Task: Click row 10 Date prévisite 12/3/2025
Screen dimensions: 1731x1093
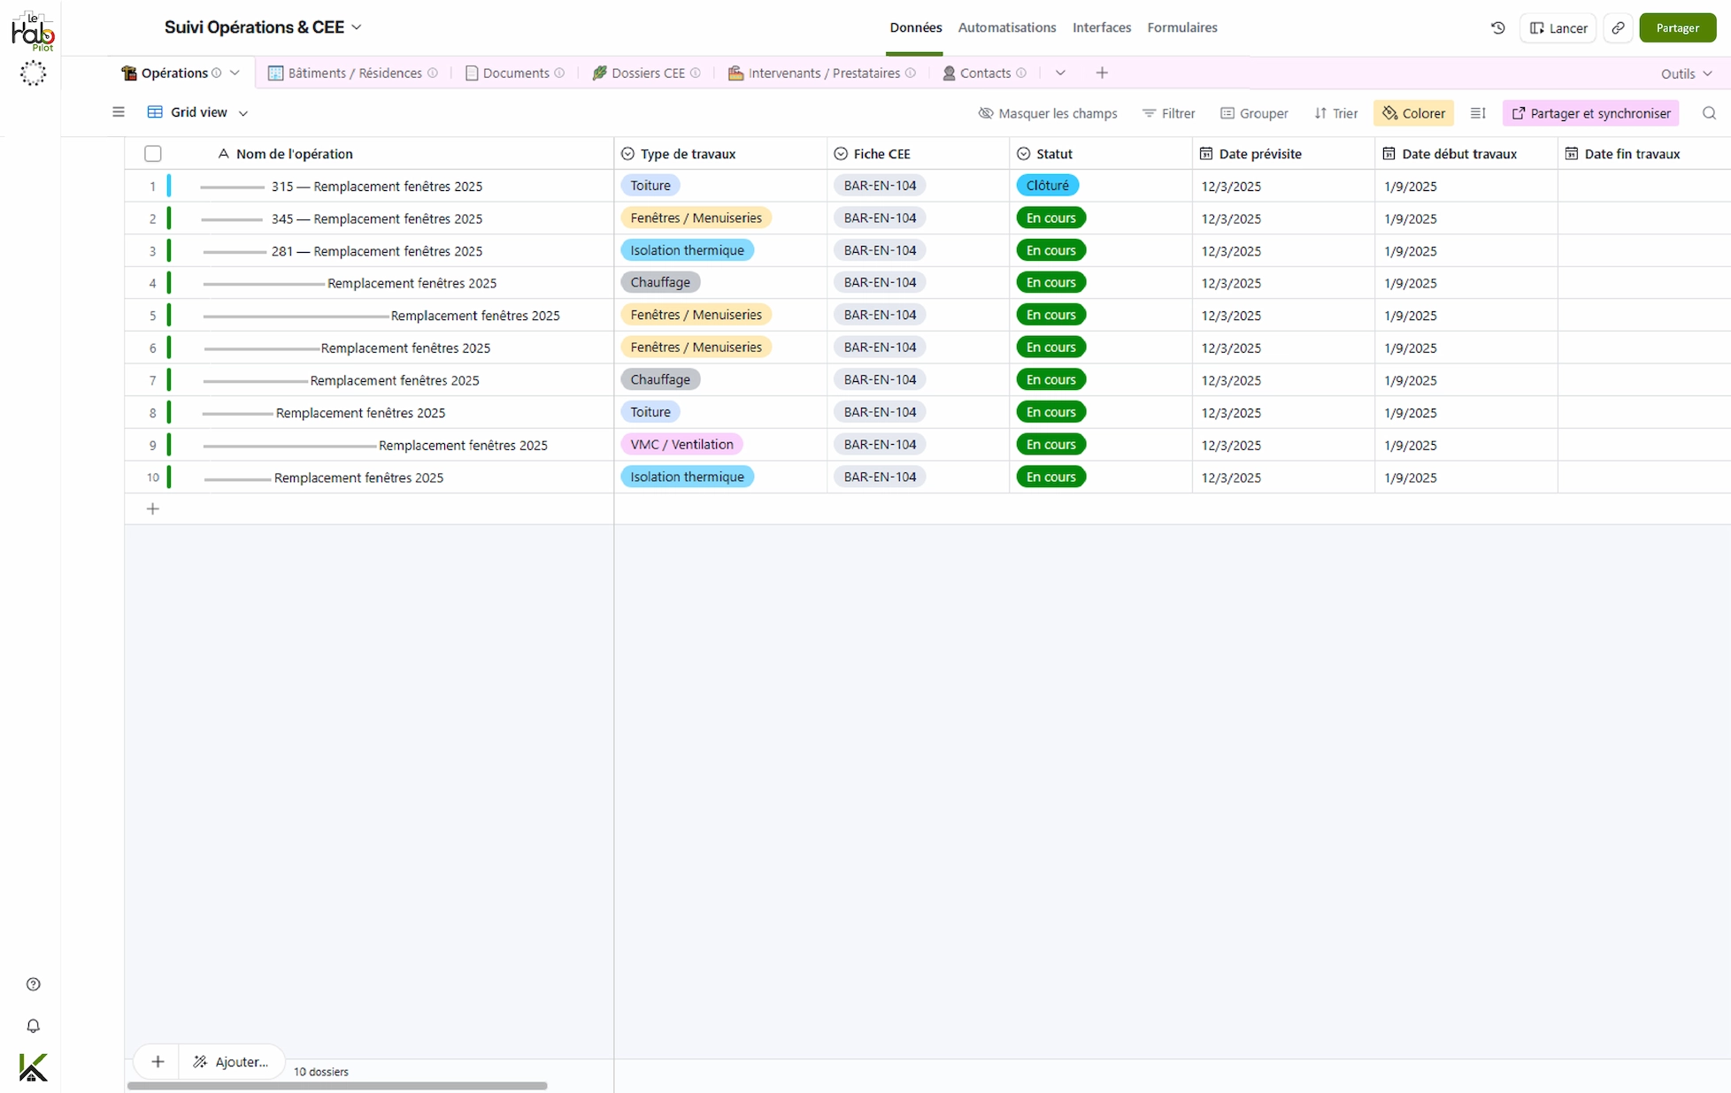Action: pyautogui.click(x=1231, y=478)
